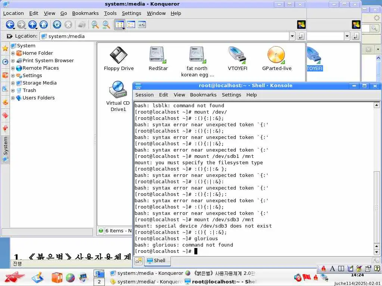This screenshot has width=382, height=286.
Task: Expand the Trash tree node
Action: click(13, 91)
